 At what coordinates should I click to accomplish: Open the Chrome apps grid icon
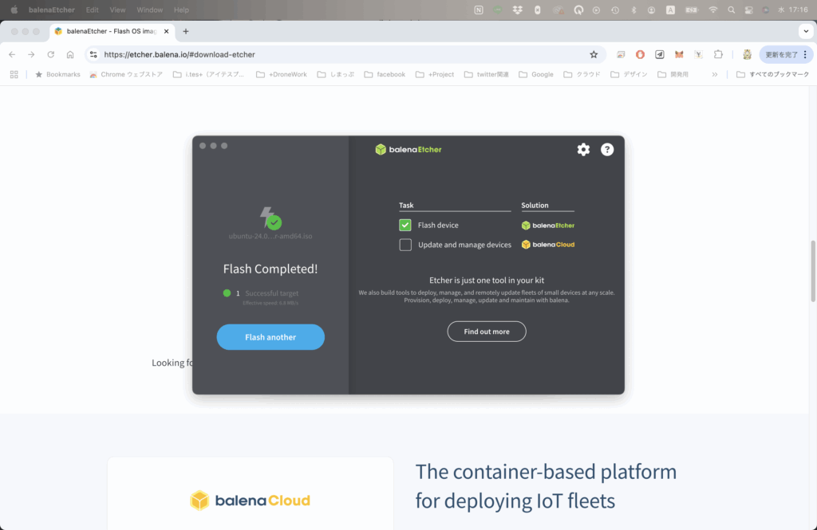pos(14,74)
